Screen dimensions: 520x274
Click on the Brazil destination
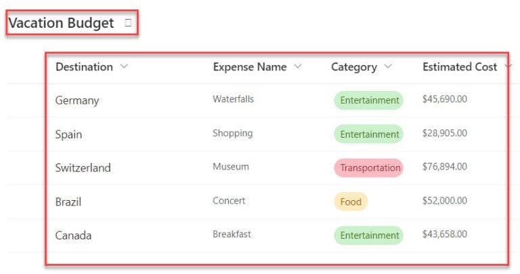(x=68, y=201)
